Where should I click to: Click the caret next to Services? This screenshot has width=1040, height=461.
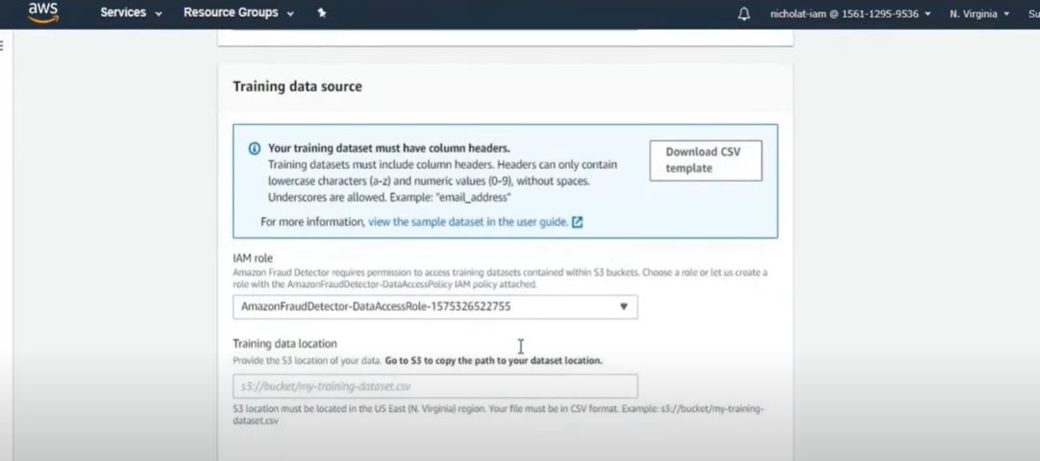(x=159, y=13)
